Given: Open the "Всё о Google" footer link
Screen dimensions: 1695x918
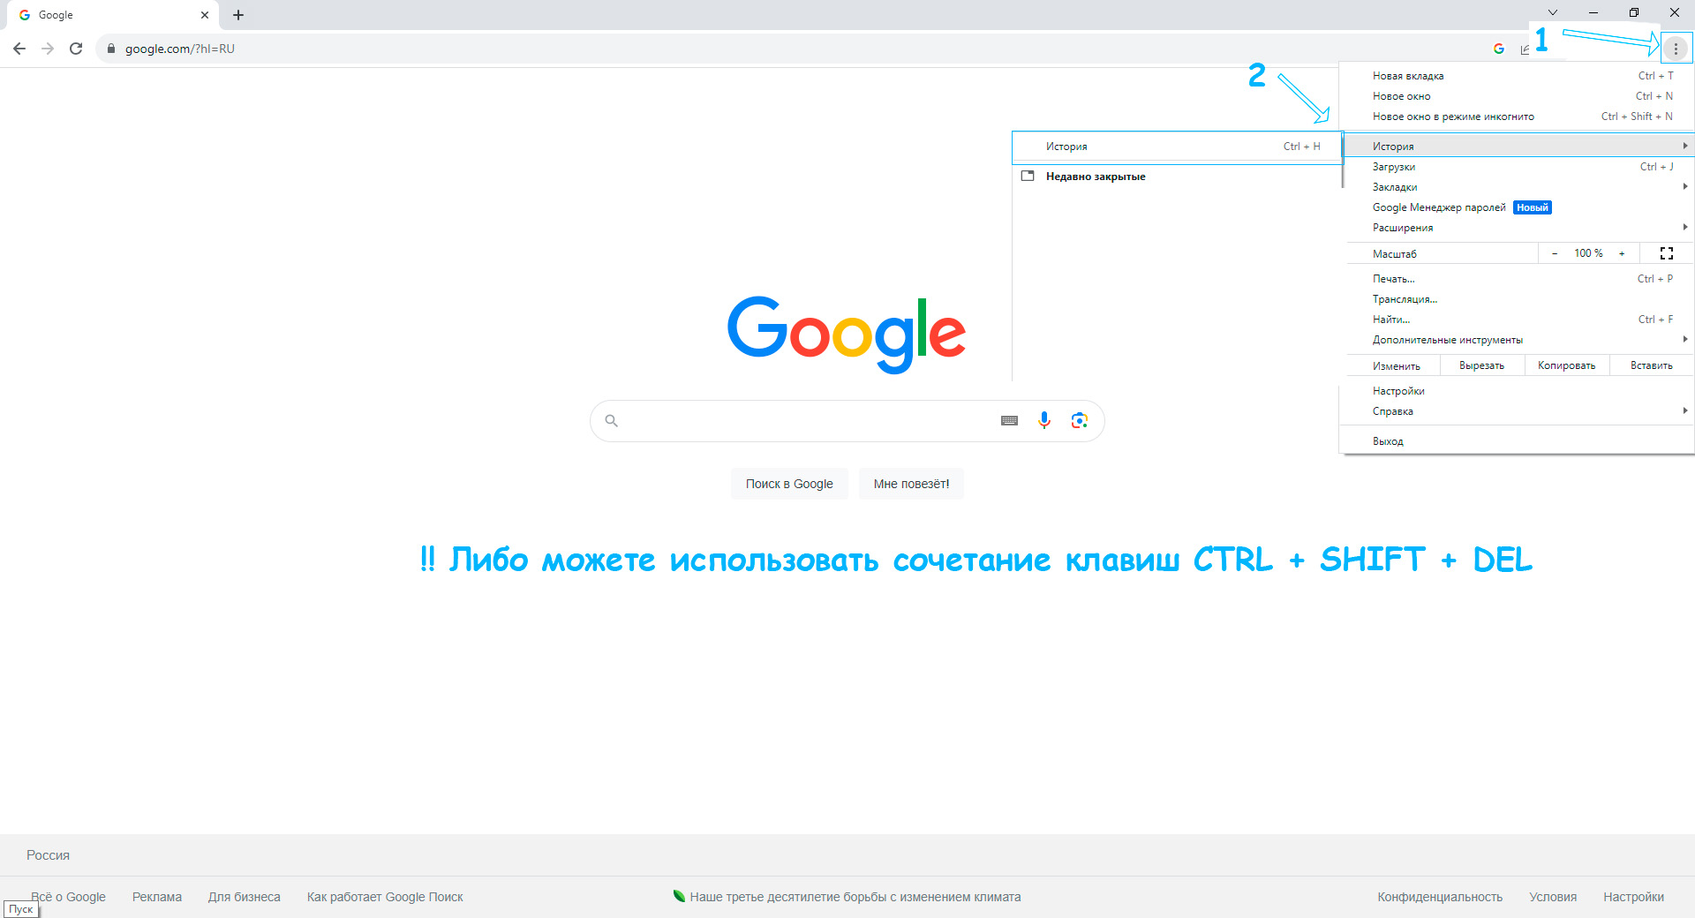Looking at the screenshot, I should [x=68, y=897].
